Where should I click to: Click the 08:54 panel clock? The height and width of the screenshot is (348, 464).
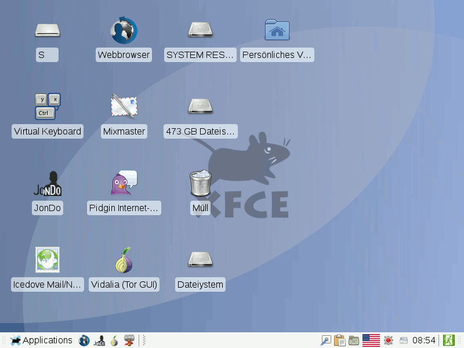pyautogui.click(x=424, y=340)
